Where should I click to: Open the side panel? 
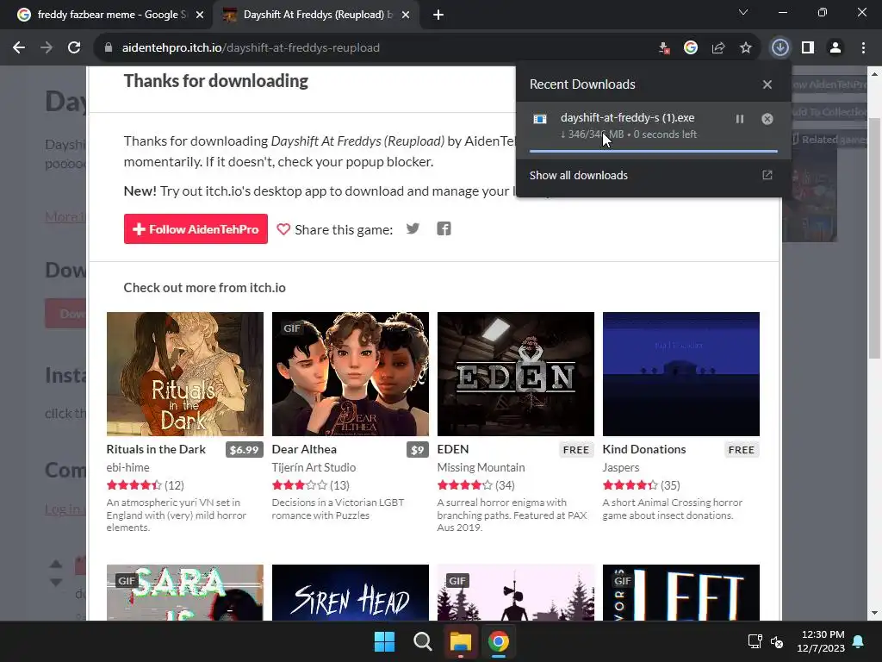808,48
